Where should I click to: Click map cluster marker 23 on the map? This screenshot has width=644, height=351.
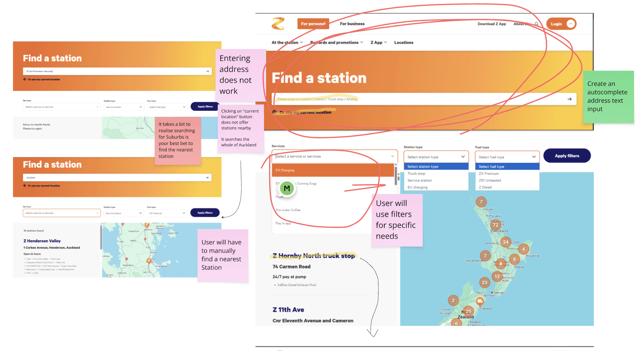485,282
